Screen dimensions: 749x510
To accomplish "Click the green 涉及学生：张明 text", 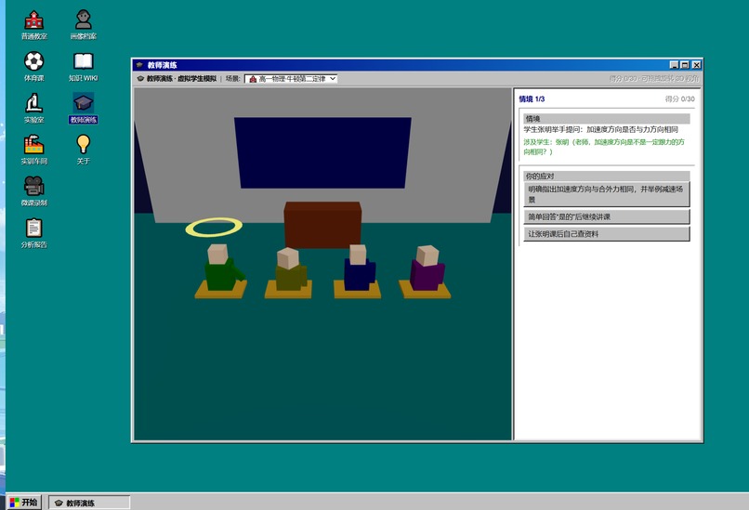I will [604, 147].
